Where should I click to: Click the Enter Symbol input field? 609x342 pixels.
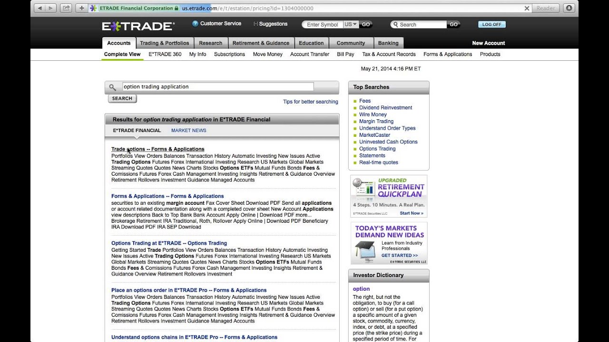tap(323, 25)
